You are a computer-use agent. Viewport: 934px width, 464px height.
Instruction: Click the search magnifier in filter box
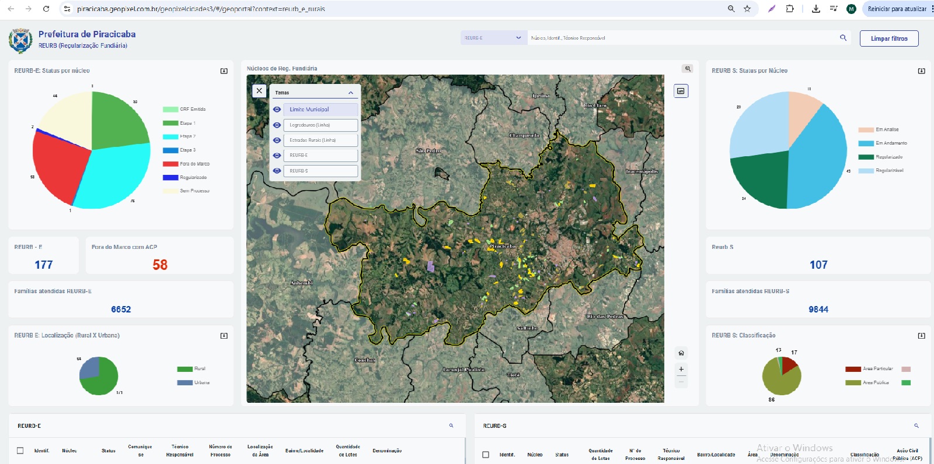(843, 38)
